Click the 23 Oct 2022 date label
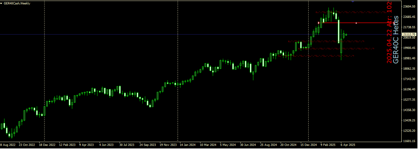The image size is (418, 149). pyautogui.click(x=27, y=145)
